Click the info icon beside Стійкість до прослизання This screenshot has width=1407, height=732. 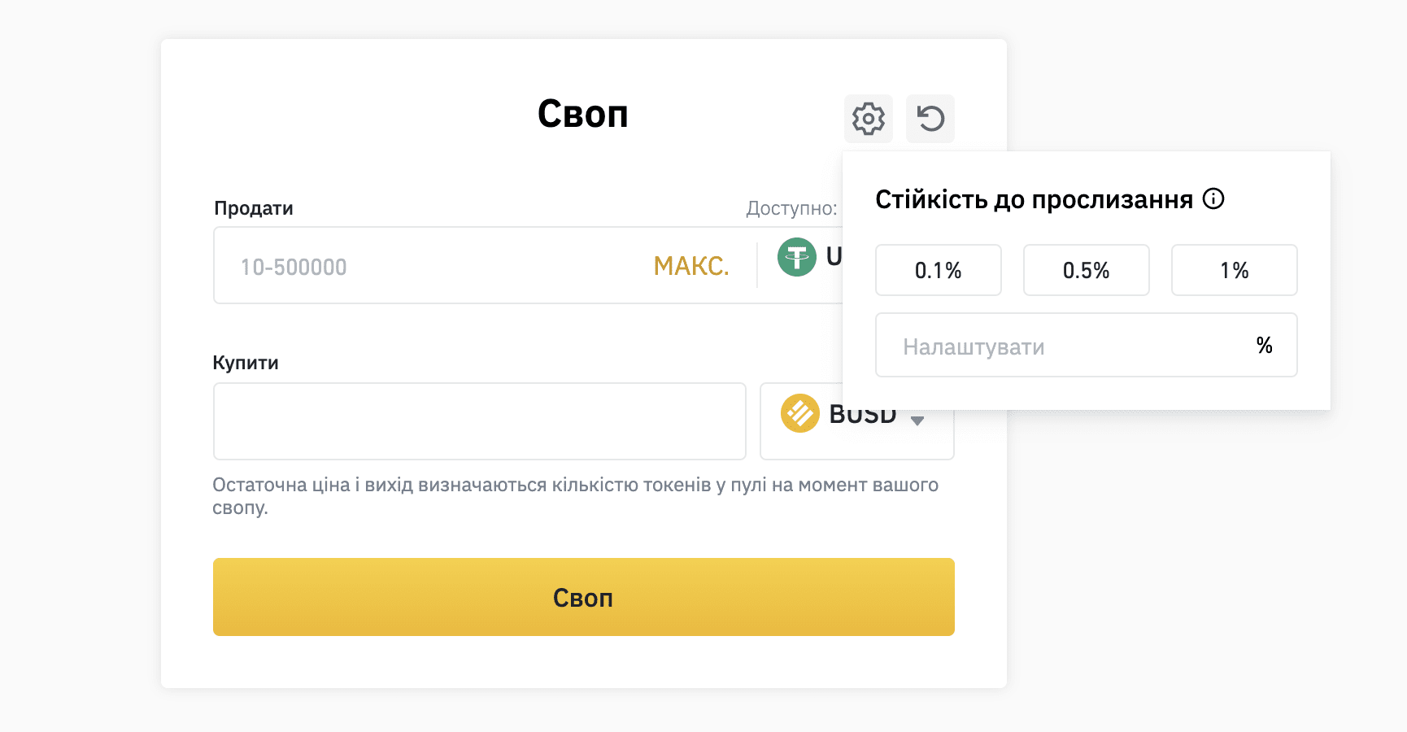1213,198
